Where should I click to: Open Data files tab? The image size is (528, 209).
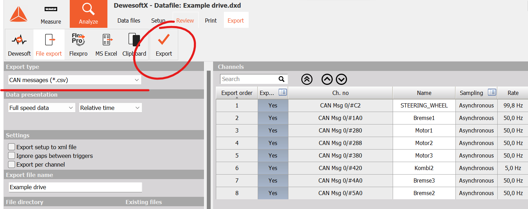coord(129,21)
